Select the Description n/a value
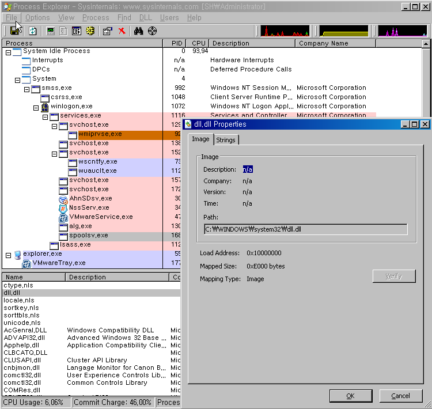The image size is (432, 409). click(x=248, y=169)
